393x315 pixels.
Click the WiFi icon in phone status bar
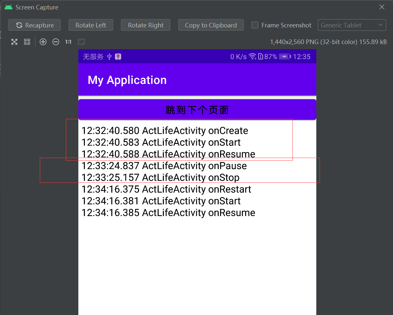click(252, 56)
